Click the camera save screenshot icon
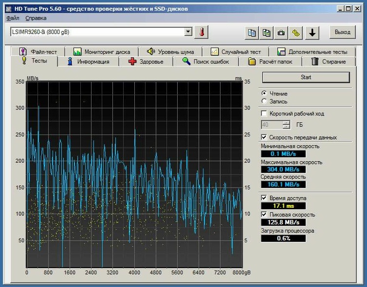This screenshot has width=367, height=287. click(281, 33)
